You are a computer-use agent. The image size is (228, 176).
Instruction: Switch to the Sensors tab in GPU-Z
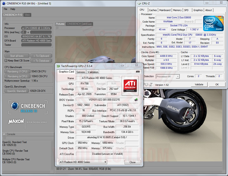tap(81, 72)
